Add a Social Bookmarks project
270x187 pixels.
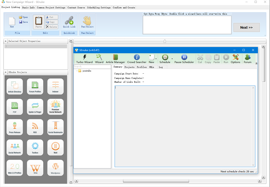[55, 127]
